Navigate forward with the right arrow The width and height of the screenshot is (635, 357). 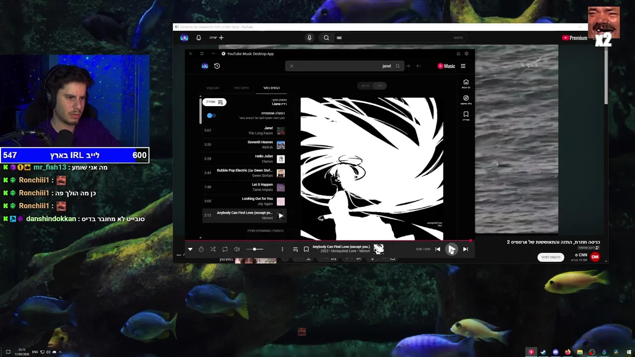coord(408,66)
